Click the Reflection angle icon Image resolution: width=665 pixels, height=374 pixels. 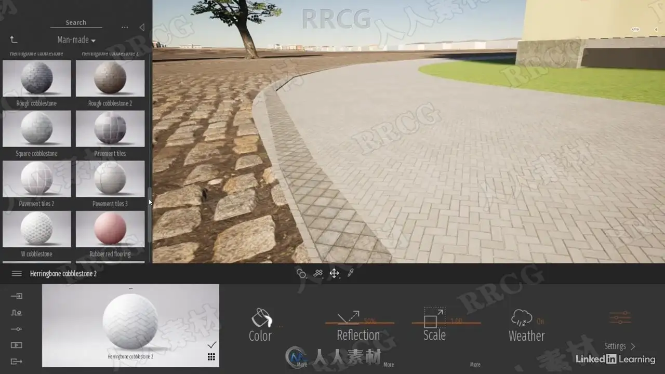(x=348, y=317)
